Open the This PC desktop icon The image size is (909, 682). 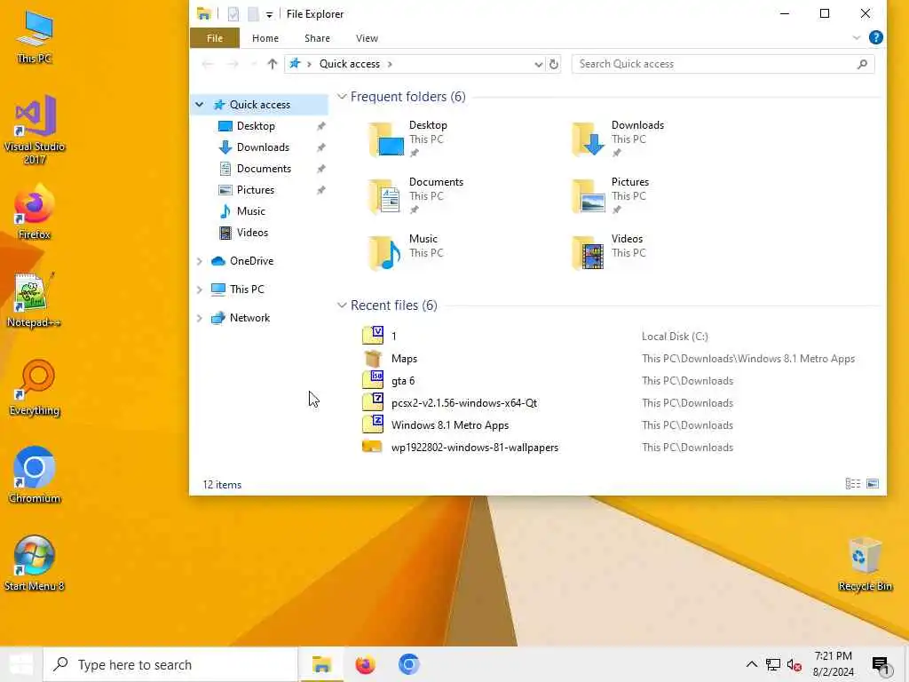[x=35, y=36]
